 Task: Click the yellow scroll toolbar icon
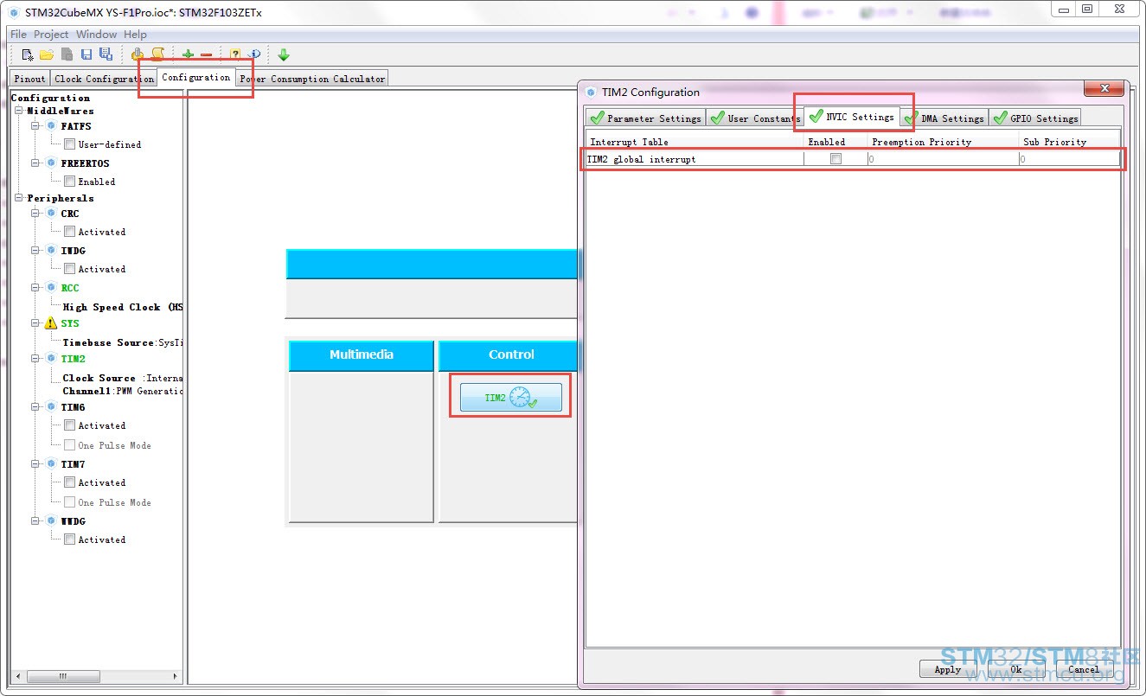(x=157, y=54)
